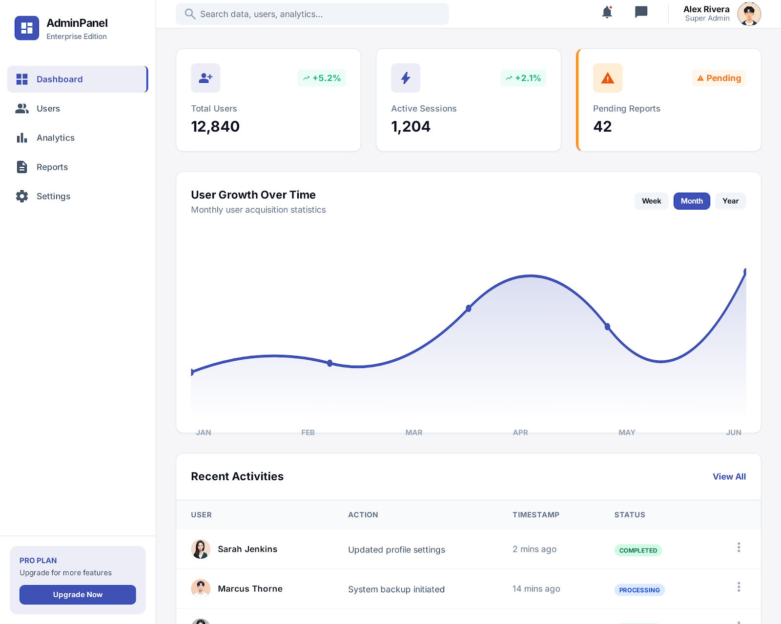This screenshot has width=781, height=624.
Task: Open options menu for Marcus Thorne row
Action: (739, 587)
